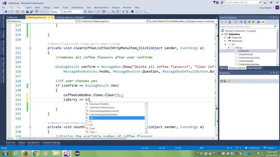
Task: Open the Output tab
Action: 21,143
